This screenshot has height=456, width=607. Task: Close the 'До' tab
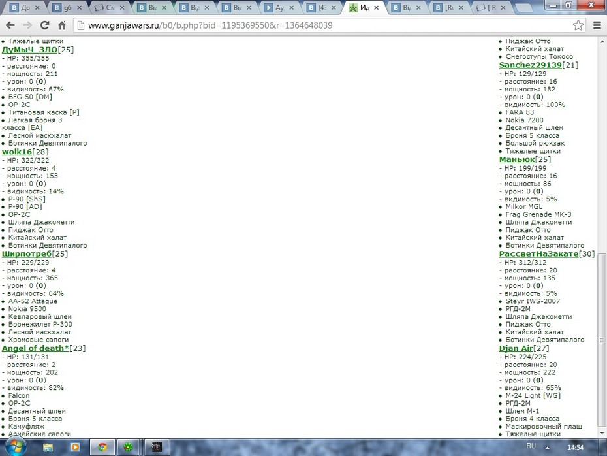(37, 7)
